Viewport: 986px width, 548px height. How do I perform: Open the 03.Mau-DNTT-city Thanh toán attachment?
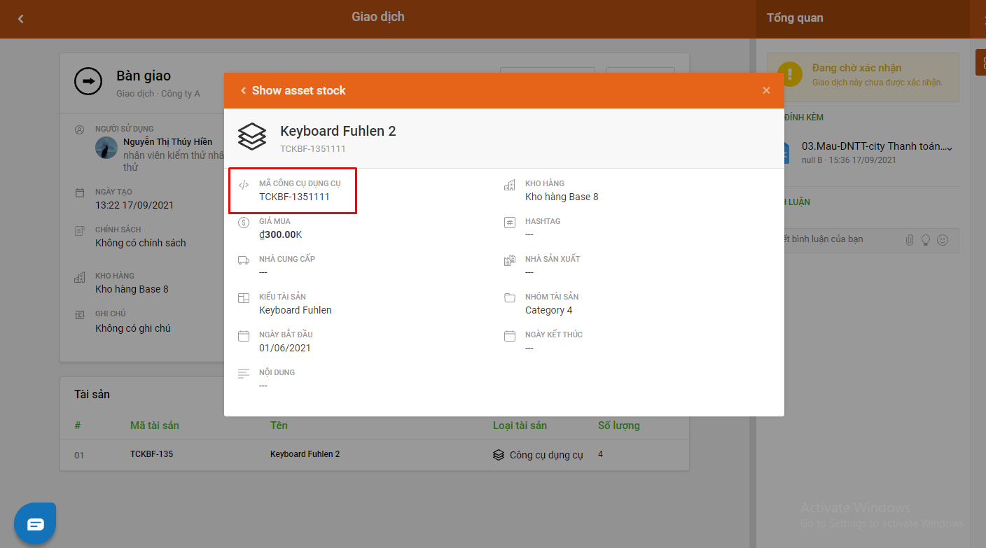coord(874,146)
